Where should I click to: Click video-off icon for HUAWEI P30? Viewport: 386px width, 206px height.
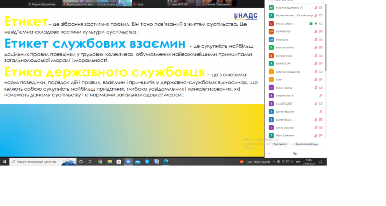(x=321, y=31)
